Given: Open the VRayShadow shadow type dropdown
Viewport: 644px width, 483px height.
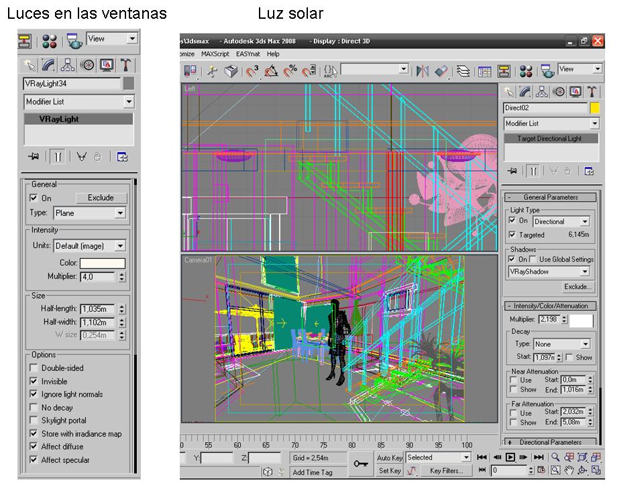Looking at the screenshot, I should [x=549, y=272].
